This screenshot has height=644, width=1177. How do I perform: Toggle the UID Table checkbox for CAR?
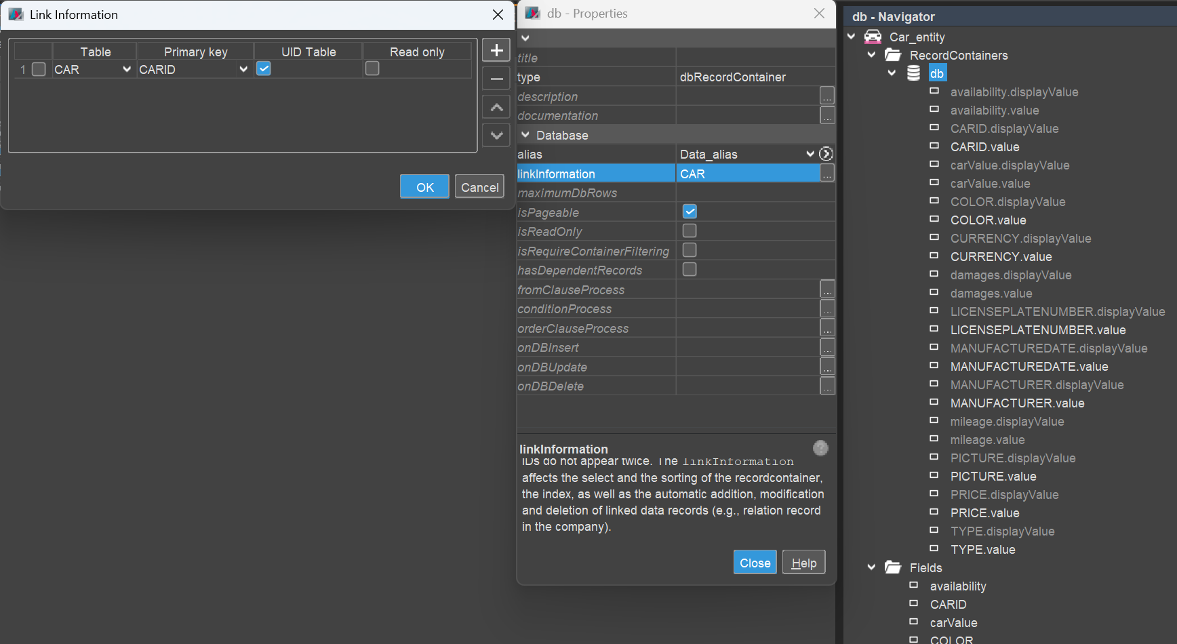pos(264,68)
